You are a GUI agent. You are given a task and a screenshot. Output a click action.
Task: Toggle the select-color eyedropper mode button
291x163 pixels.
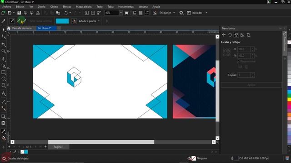pyautogui.click(x=12, y=21)
